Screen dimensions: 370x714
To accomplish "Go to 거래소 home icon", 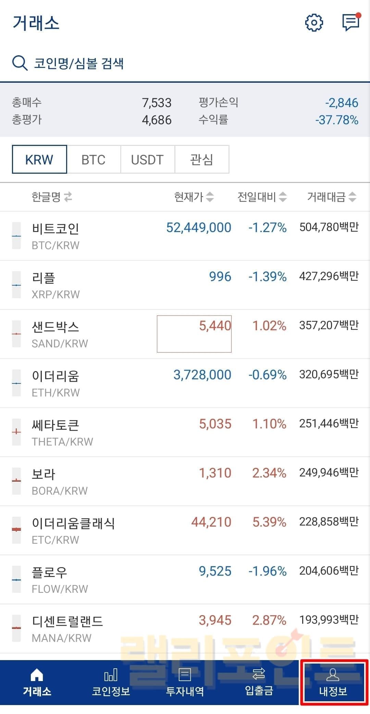I will point(37,675).
